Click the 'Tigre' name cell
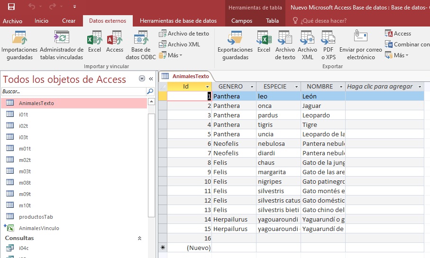430x258 pixels. click(x=323, y=125)
